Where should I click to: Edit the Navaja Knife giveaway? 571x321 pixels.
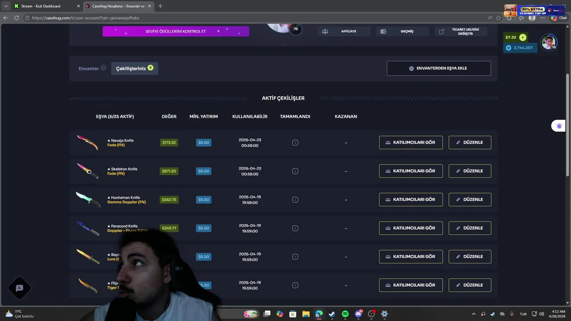(470, 143)
